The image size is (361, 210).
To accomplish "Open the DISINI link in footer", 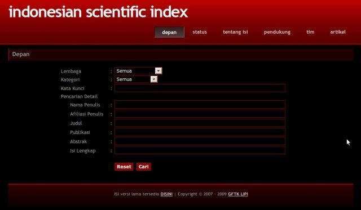I will click(x=166, y=194).
